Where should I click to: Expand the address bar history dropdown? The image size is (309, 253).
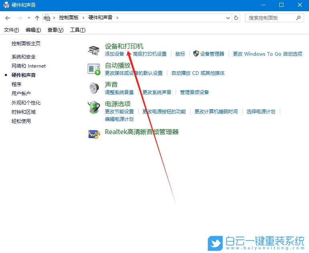pyautogui.click(x=228, y=18)
